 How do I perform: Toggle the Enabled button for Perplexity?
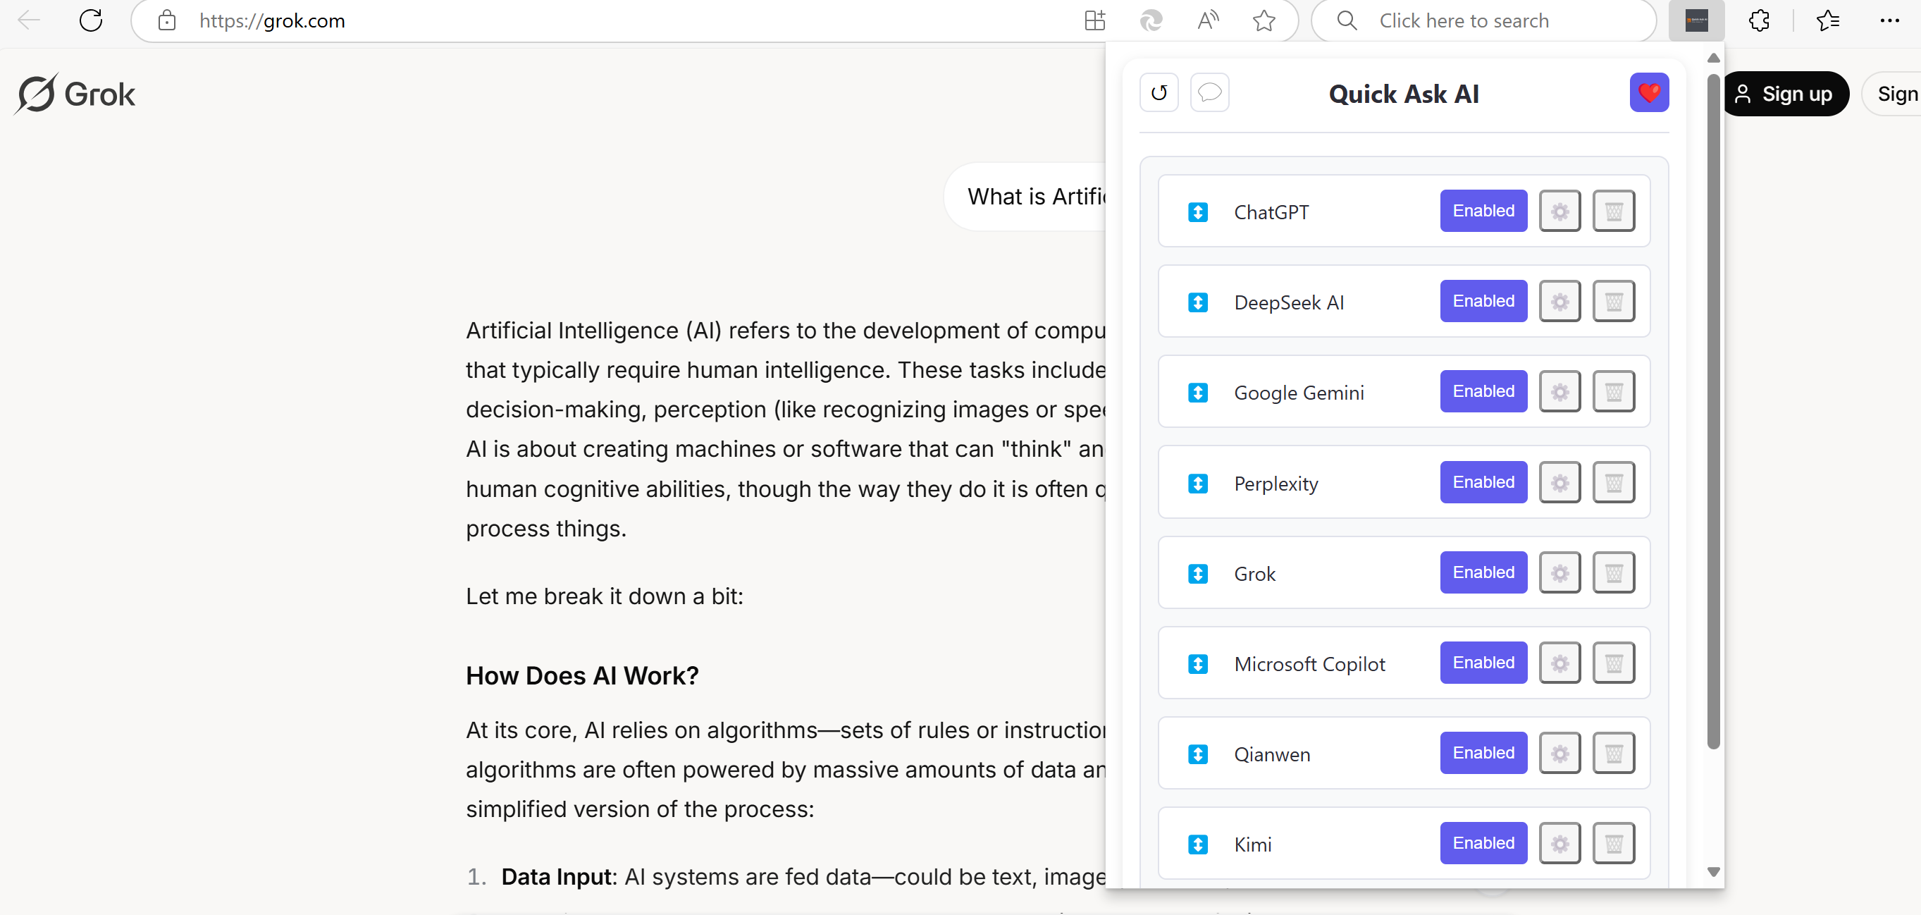[x=1483, y=482]
